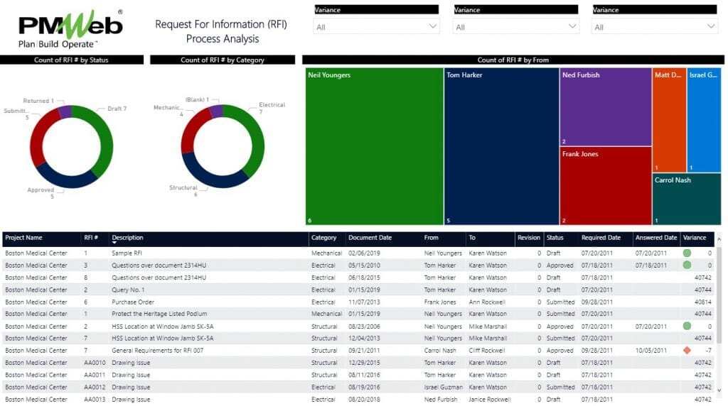Sort table by RFI # column
The width and height of the screenshot is (728, 406).
point(91,237)
